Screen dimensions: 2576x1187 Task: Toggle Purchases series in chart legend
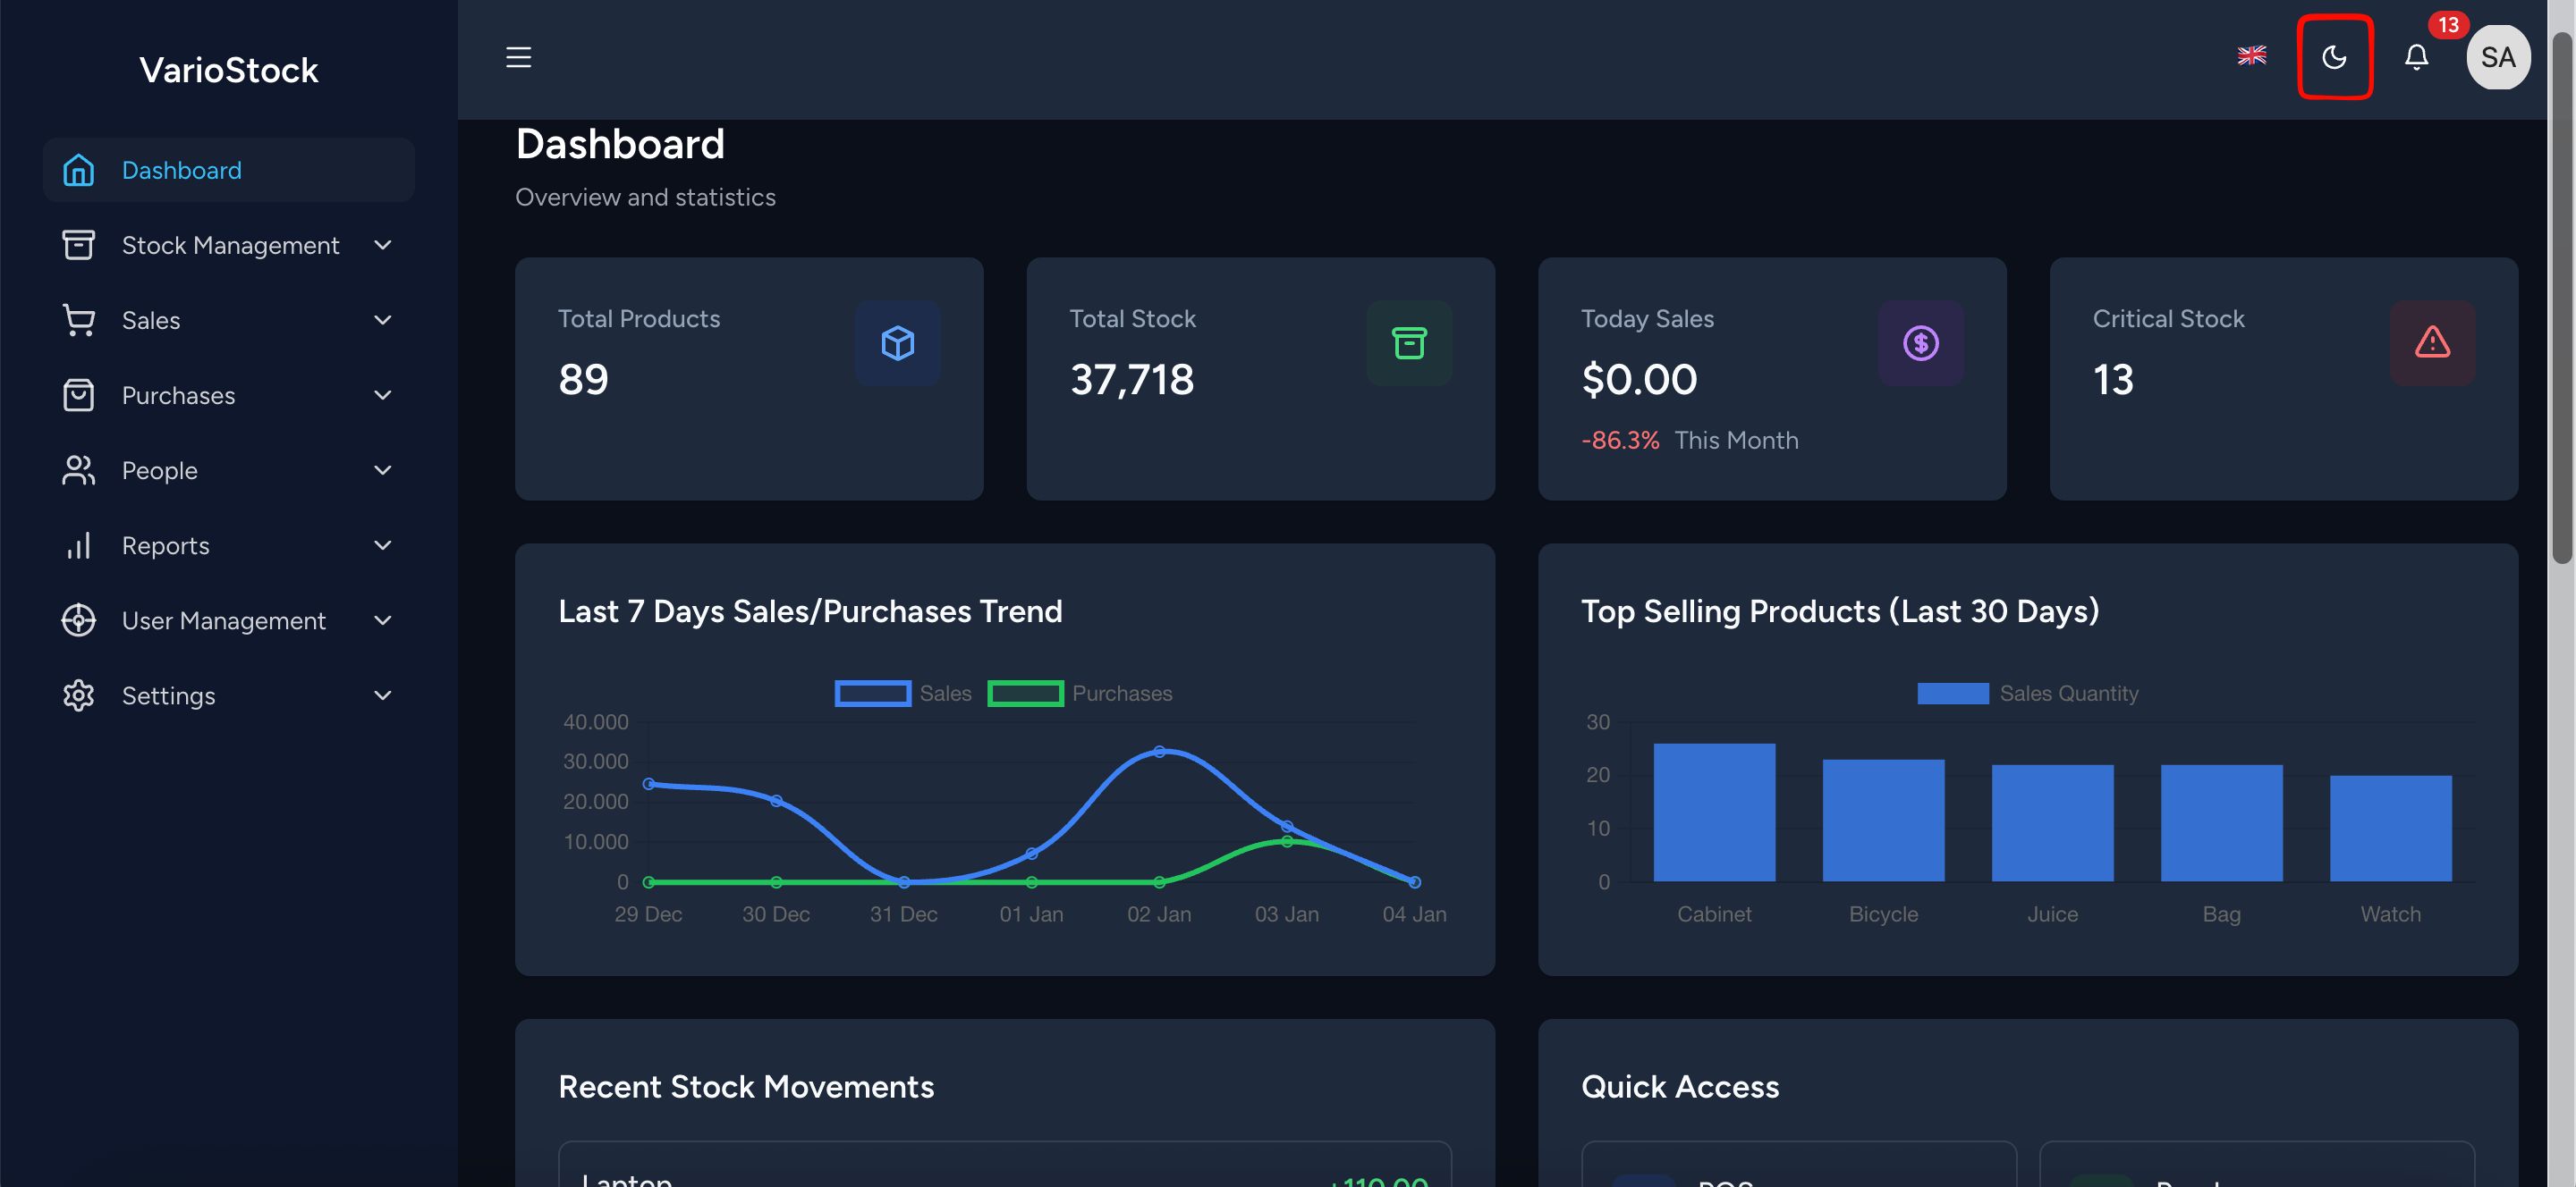1025,694
